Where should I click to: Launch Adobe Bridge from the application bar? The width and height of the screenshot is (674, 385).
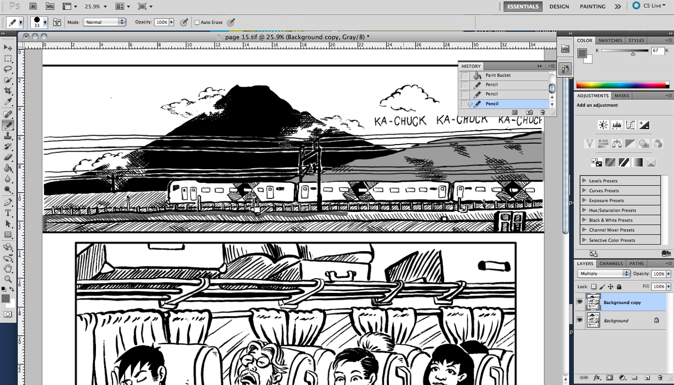33,6
